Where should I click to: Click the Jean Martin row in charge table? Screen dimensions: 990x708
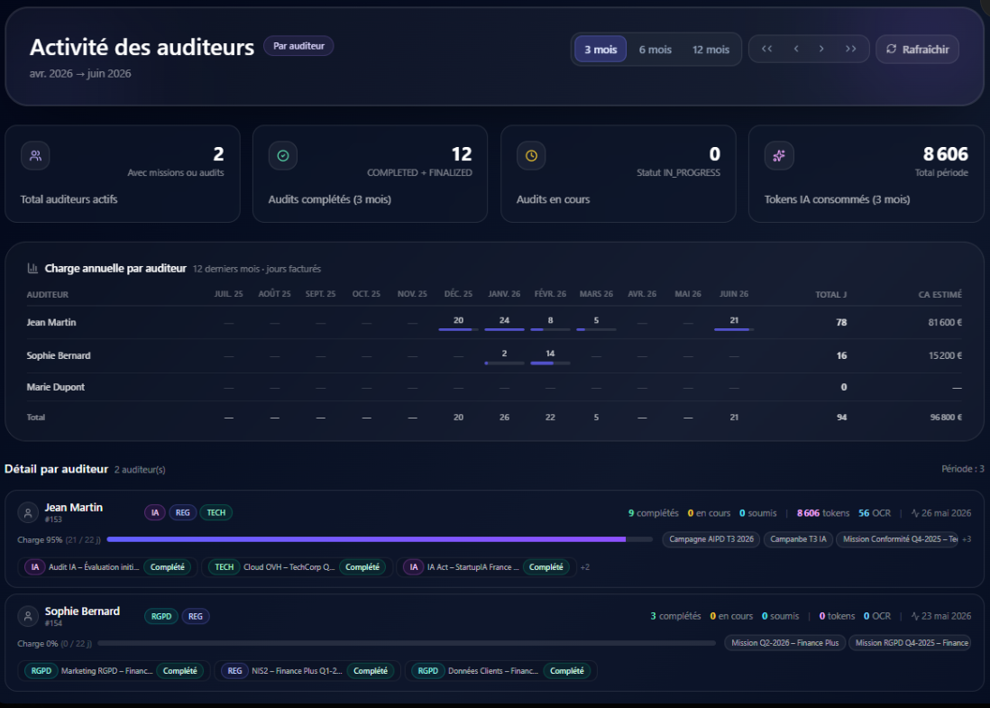coord(494,322)
